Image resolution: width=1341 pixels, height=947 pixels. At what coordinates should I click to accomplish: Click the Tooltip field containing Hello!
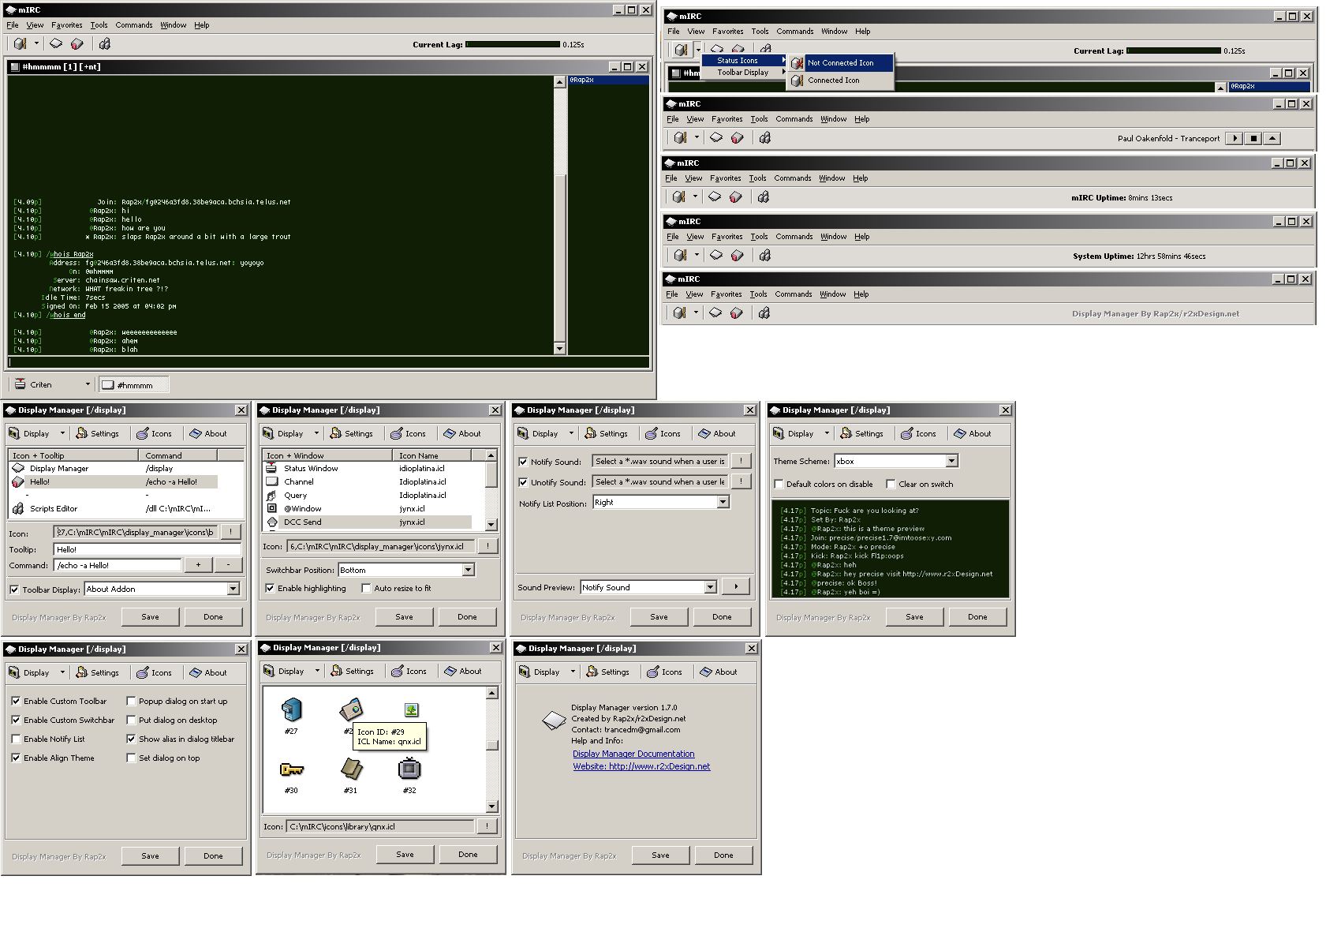click(x=148, y=549)
